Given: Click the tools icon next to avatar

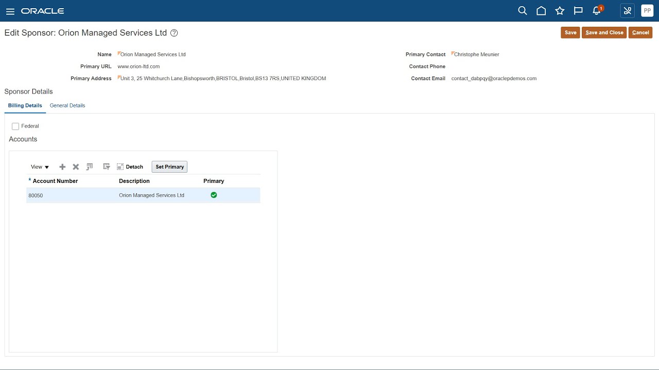Looking at the screenshot, I should 628,11.
